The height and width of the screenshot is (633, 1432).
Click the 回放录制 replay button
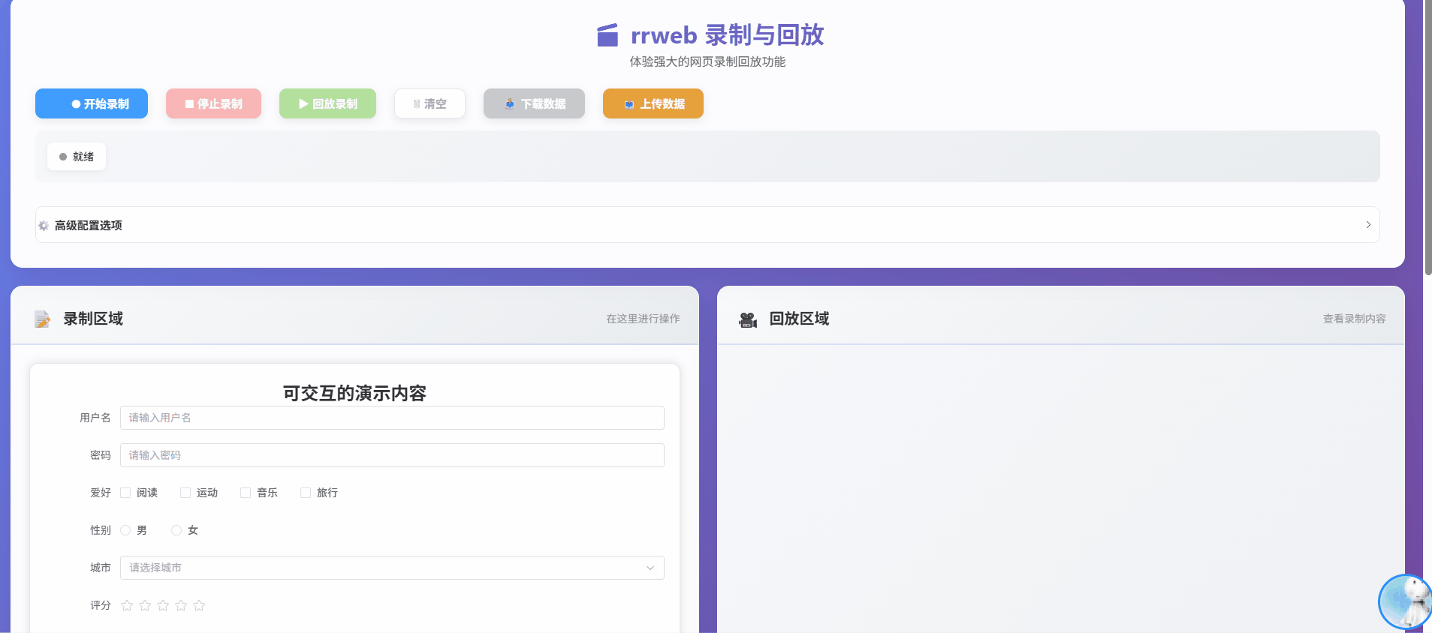point(327,103)
